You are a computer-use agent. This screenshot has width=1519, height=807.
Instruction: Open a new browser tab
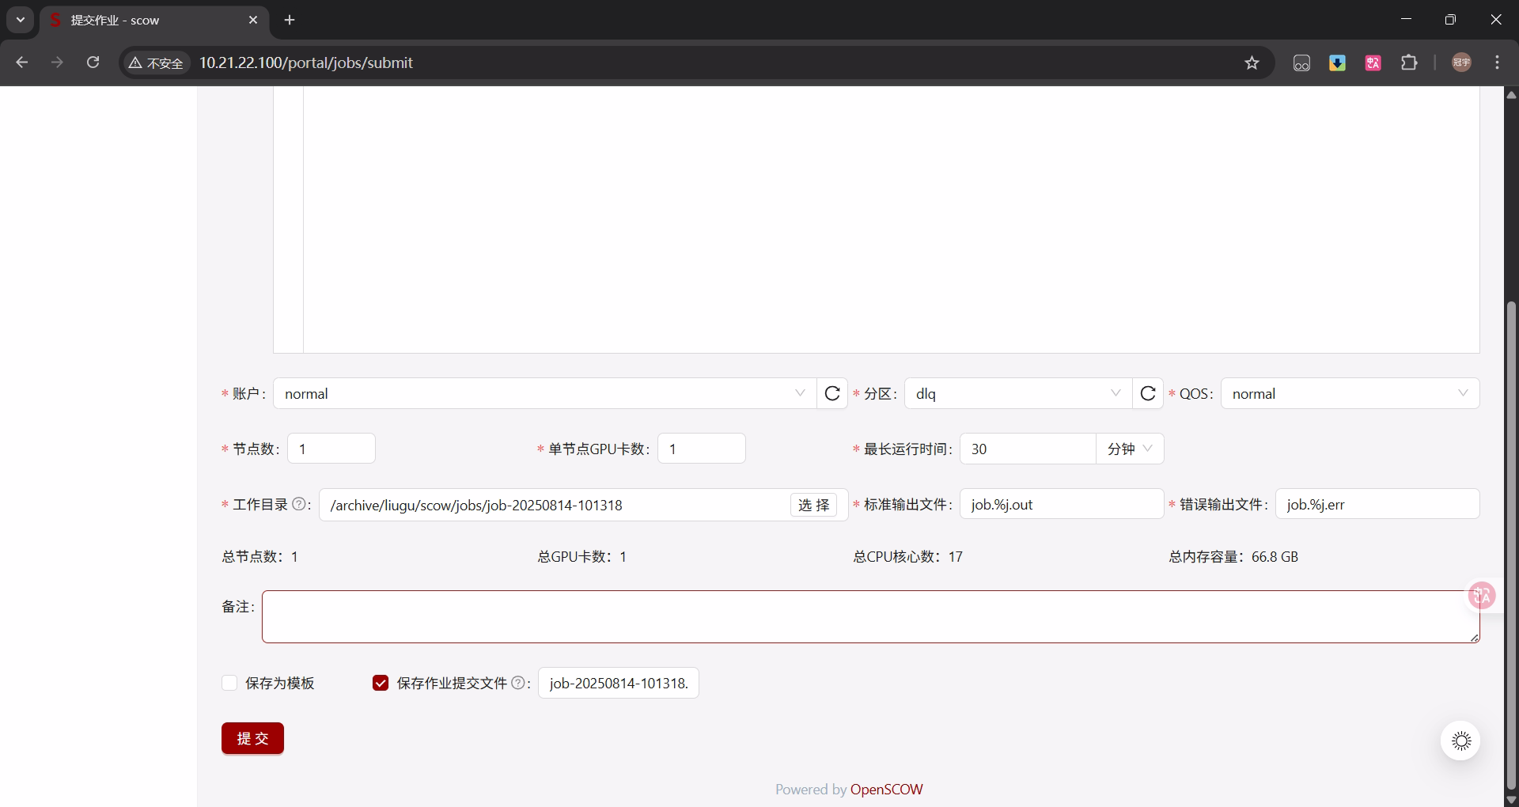[x=290, y=20]
